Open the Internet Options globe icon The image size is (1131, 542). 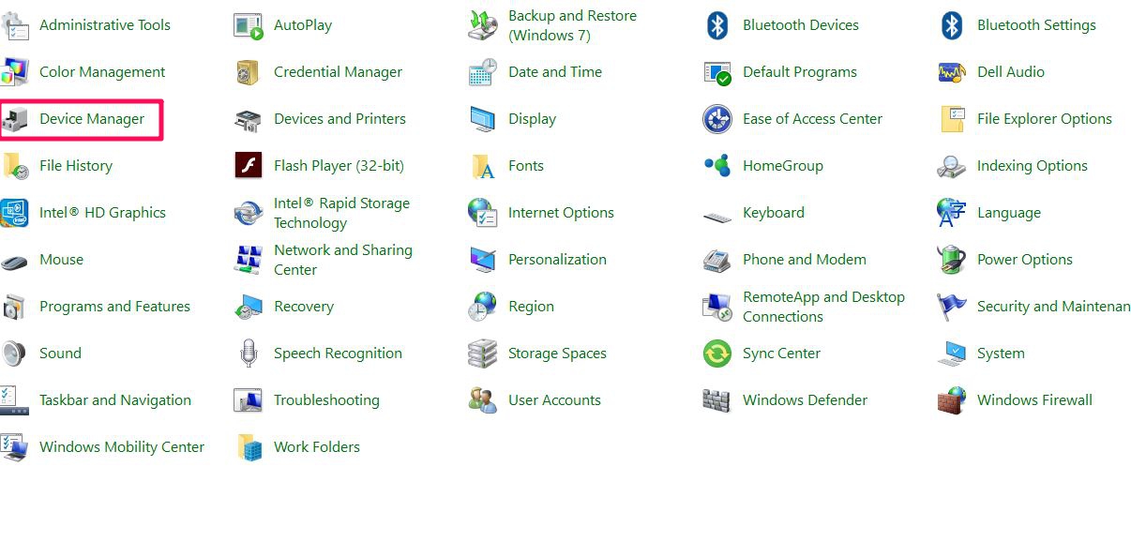(x=483, y=213)
